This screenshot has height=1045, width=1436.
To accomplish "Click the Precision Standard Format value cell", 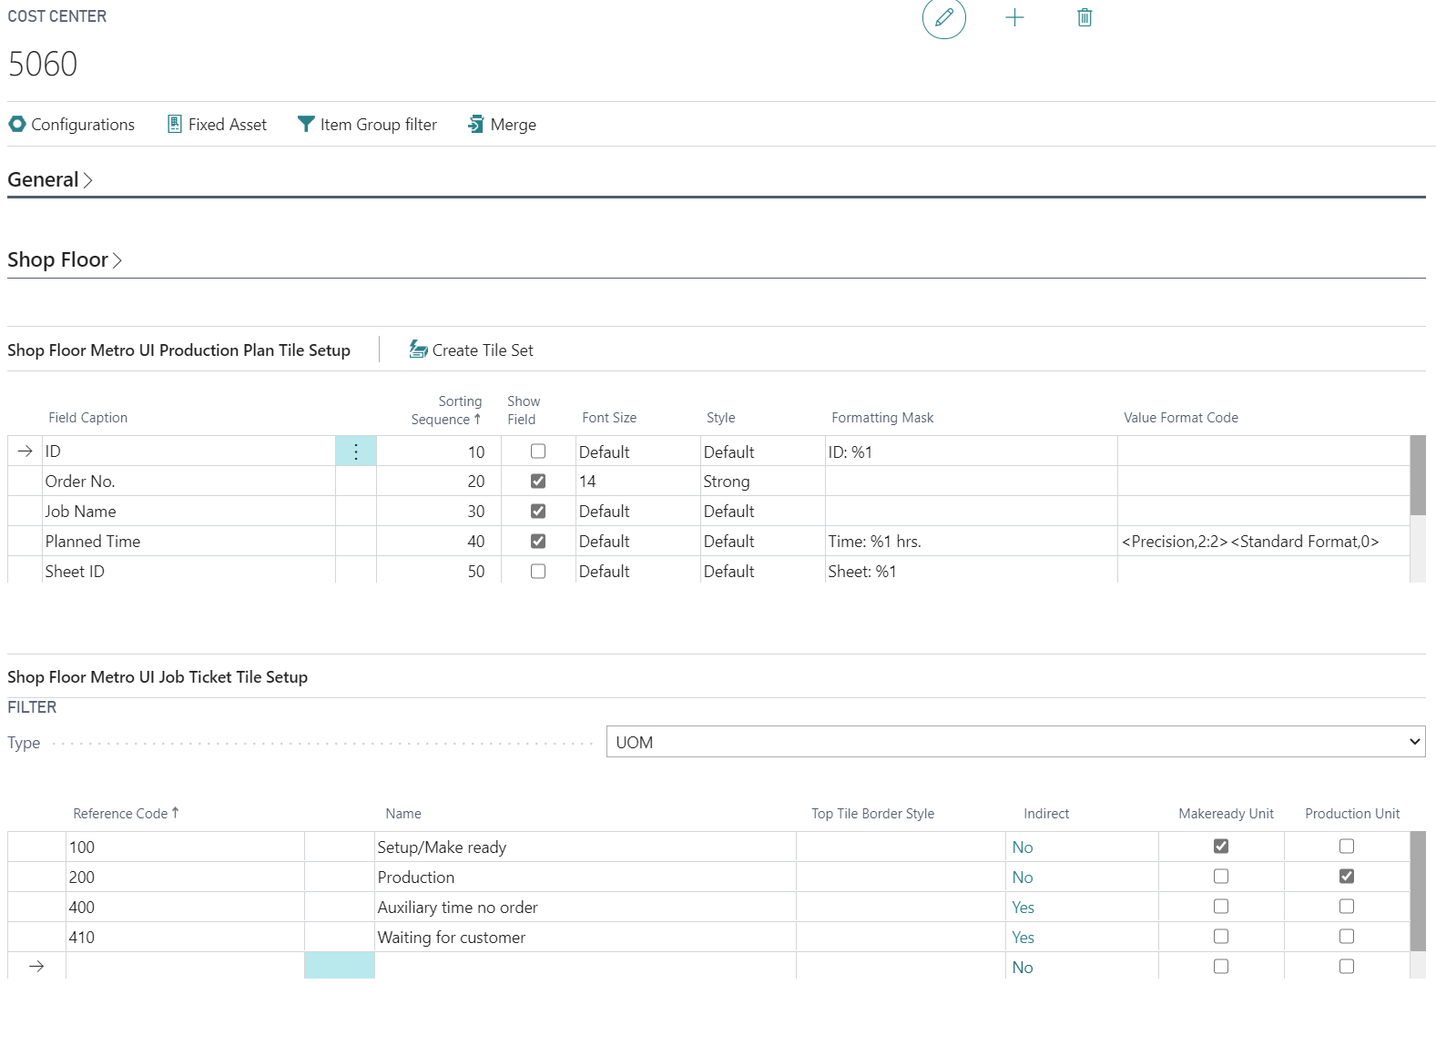I will coord(1263,542).
